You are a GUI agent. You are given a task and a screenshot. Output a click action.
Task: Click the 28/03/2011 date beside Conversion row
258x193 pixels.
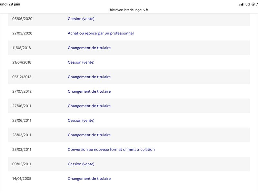[x=22, y=150]
